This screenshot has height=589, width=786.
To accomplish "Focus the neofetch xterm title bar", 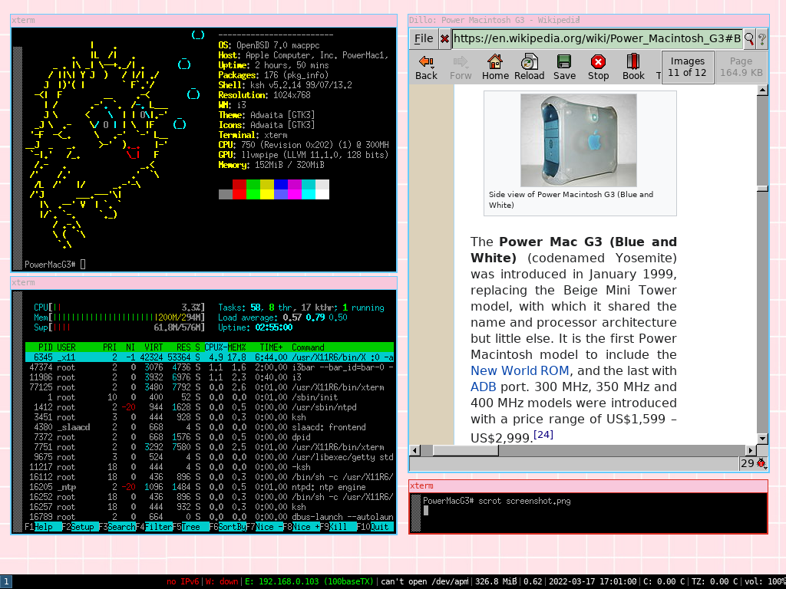I will (x=203, y=21).
